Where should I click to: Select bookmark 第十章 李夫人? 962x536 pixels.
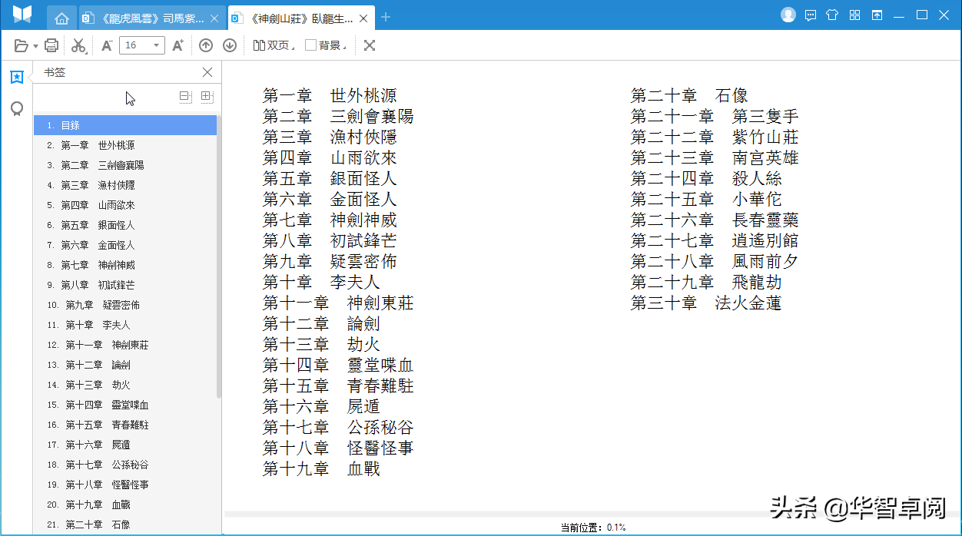point(125,325)
